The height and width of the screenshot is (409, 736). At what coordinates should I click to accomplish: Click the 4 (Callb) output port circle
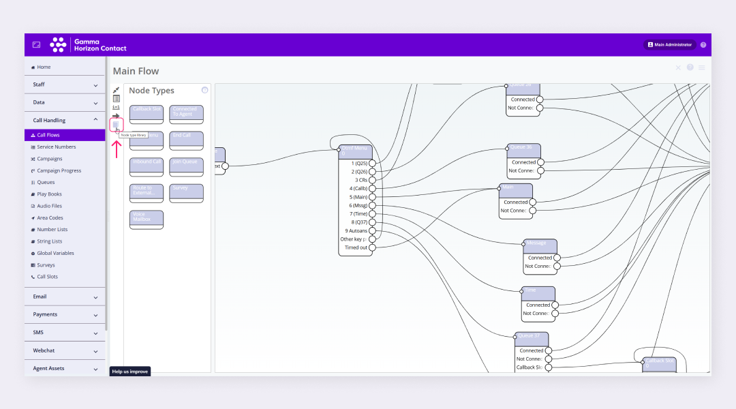coord(372,188)
